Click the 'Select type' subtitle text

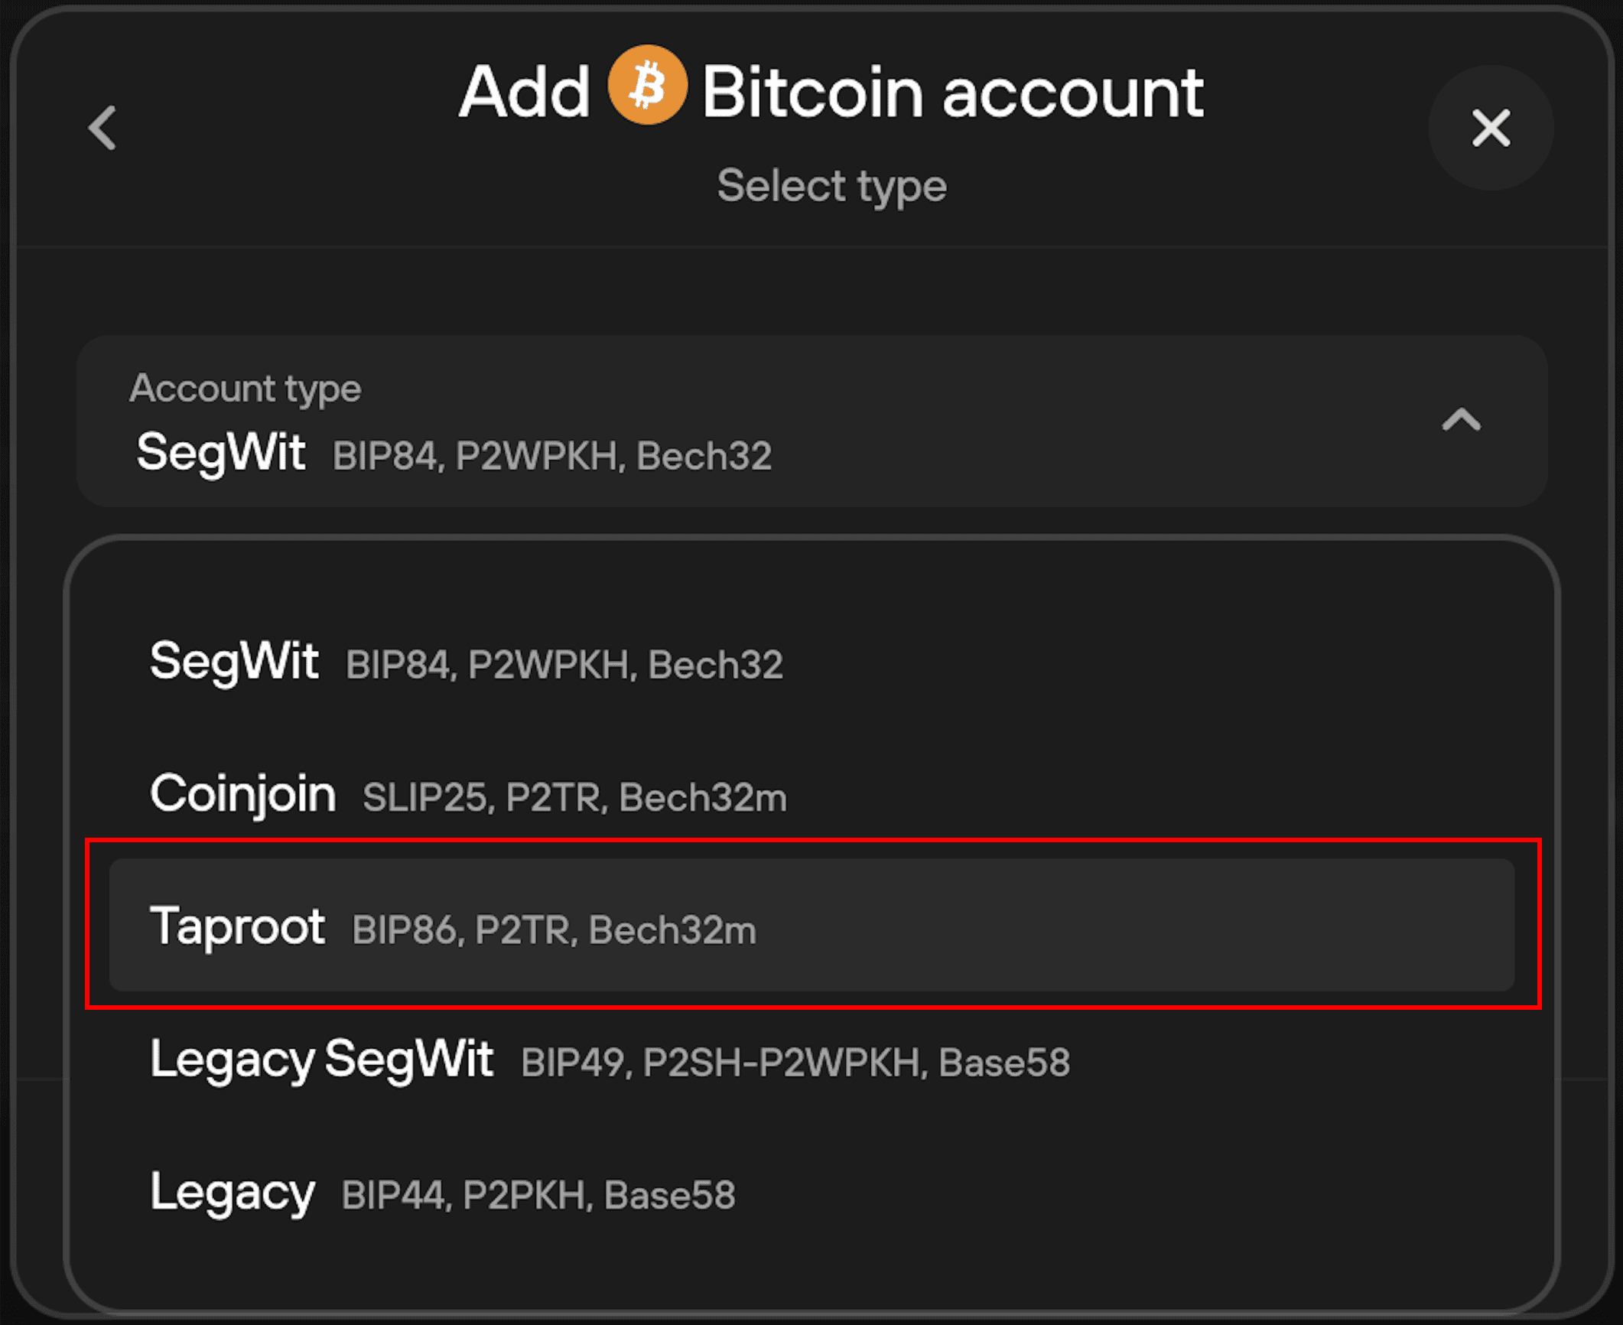tap(831, 186)
